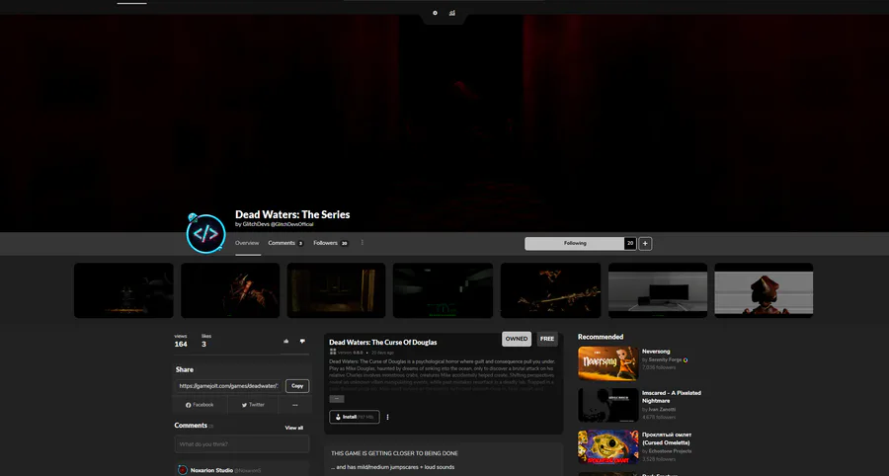Click the Comments section heading
Image resolution: width=889 pixels, height=476 pixels.
191,426
